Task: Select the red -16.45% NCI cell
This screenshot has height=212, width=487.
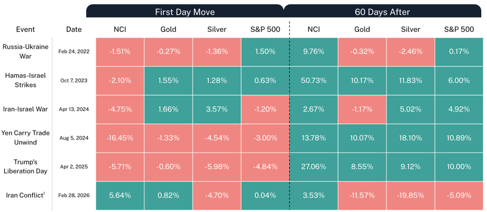Action: [x=120, y=138]
